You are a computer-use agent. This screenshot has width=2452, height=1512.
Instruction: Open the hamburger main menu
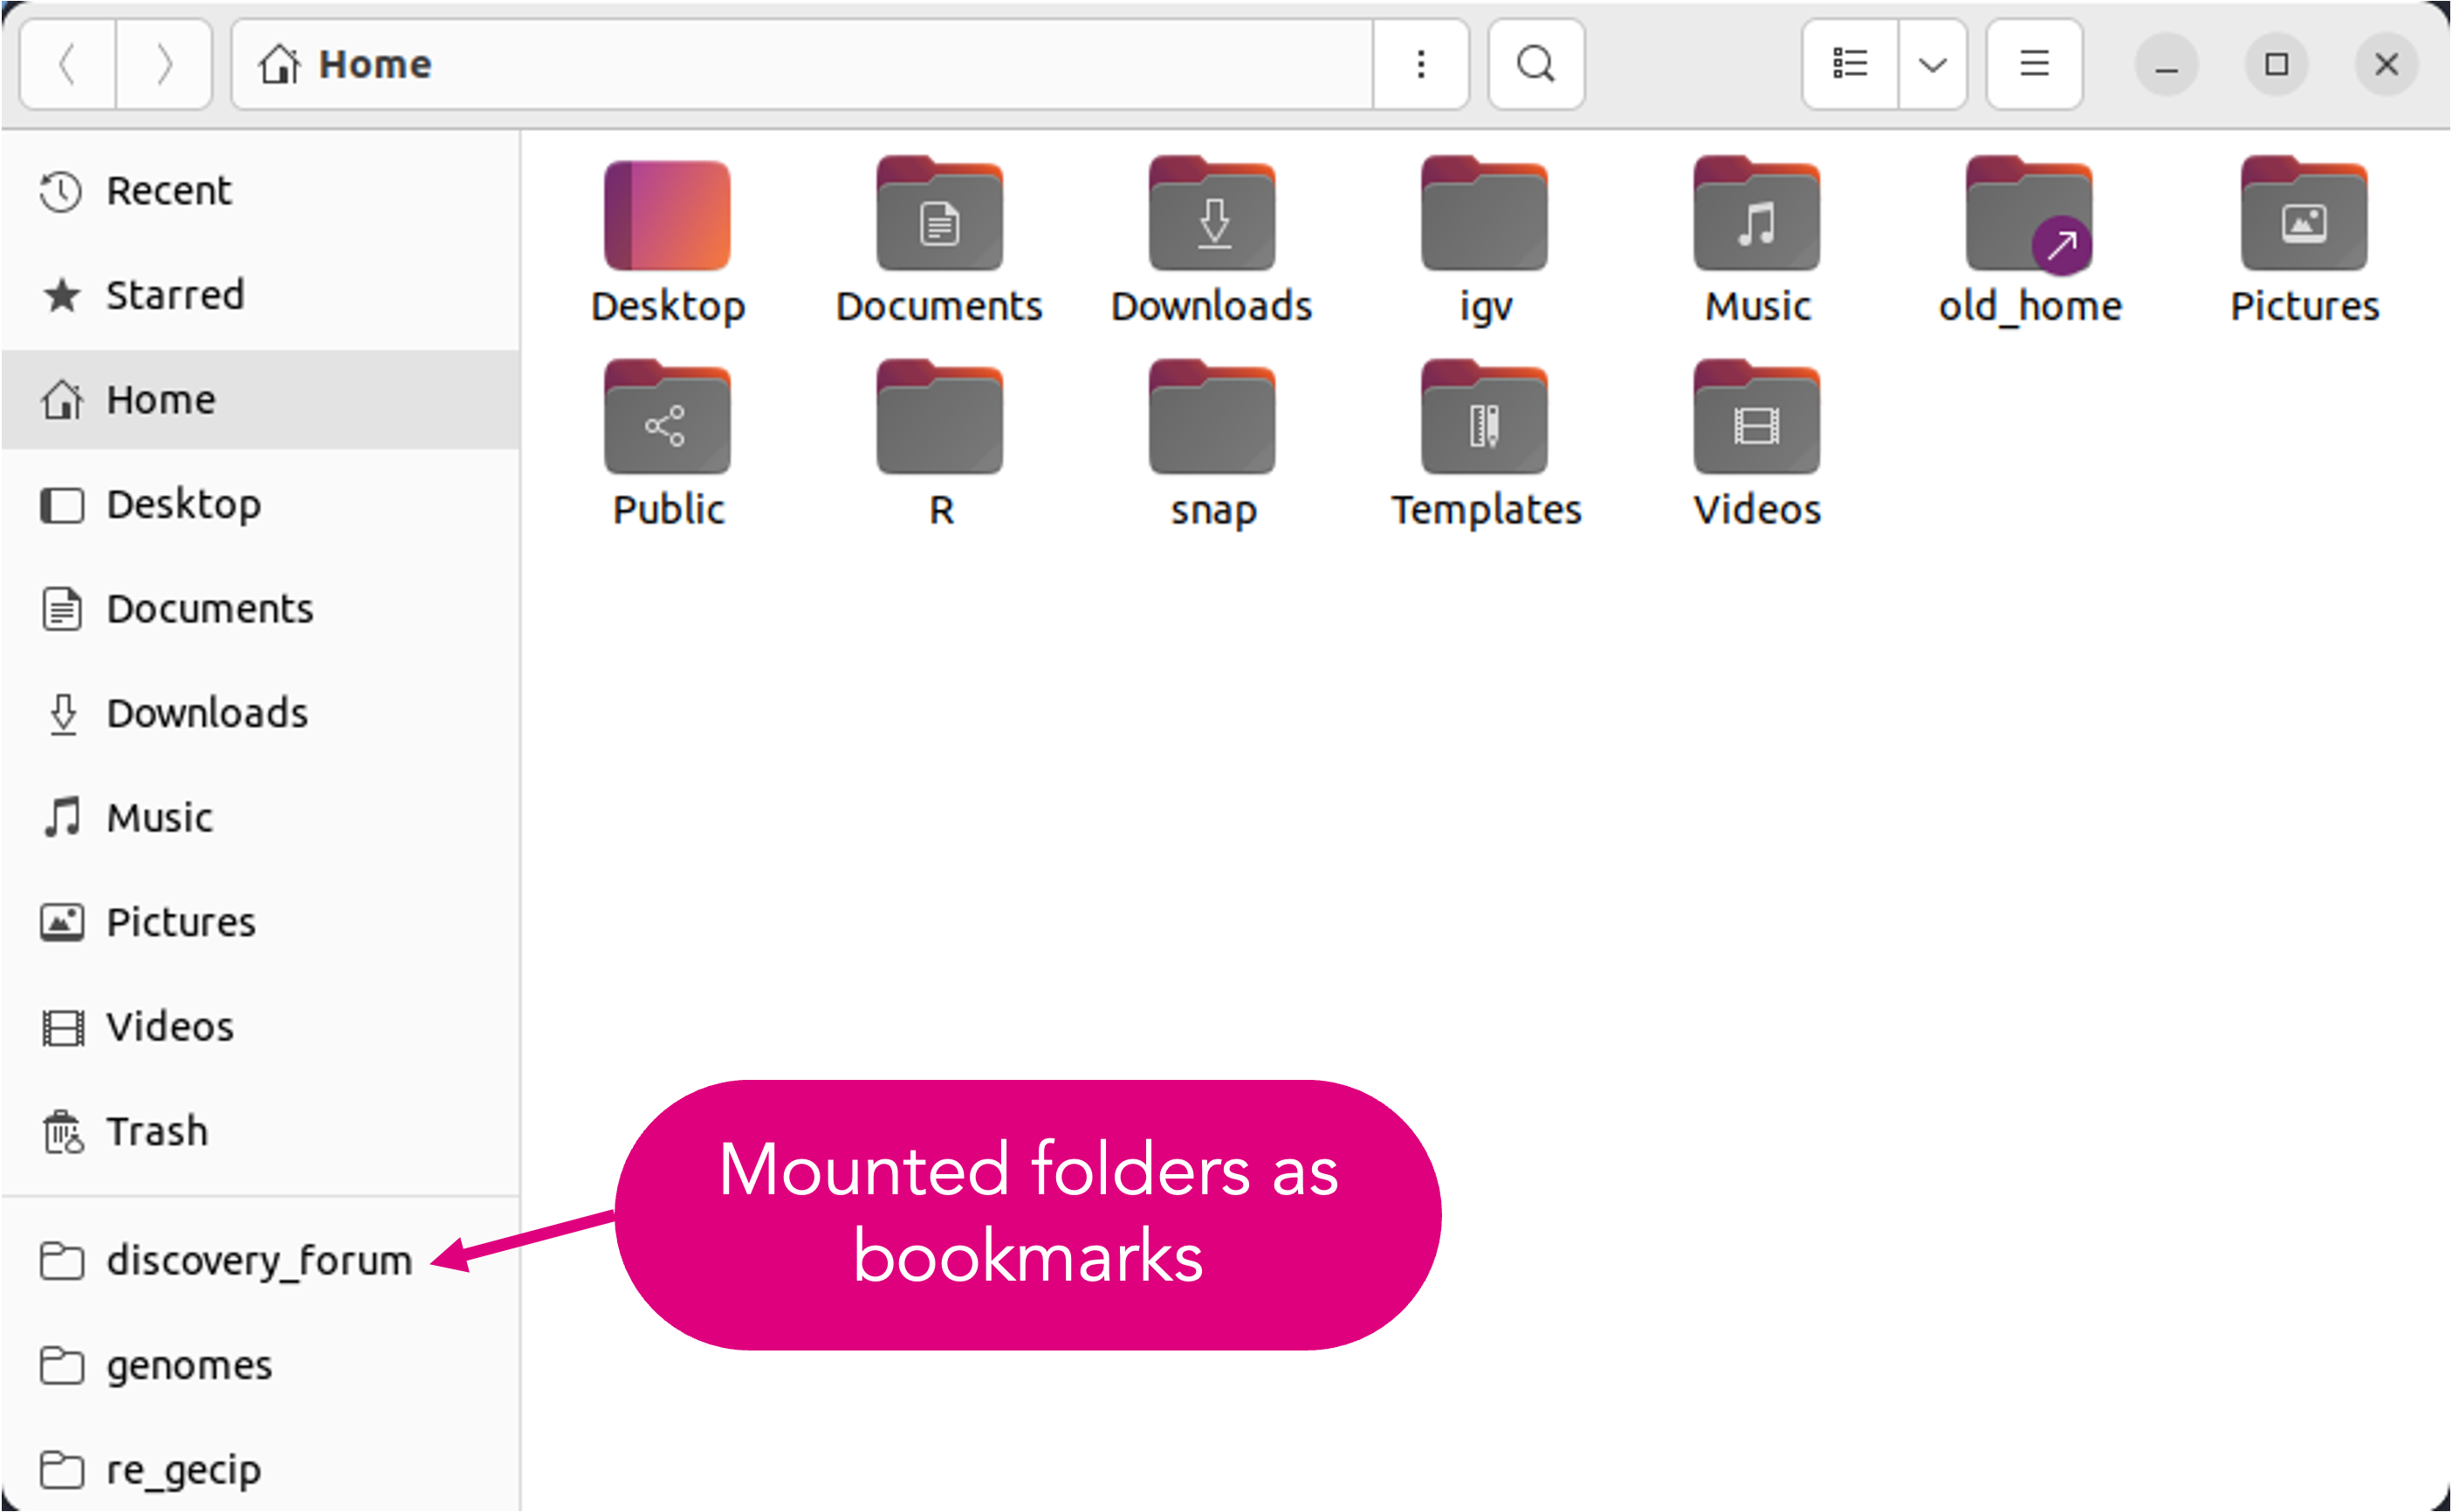2034,65
